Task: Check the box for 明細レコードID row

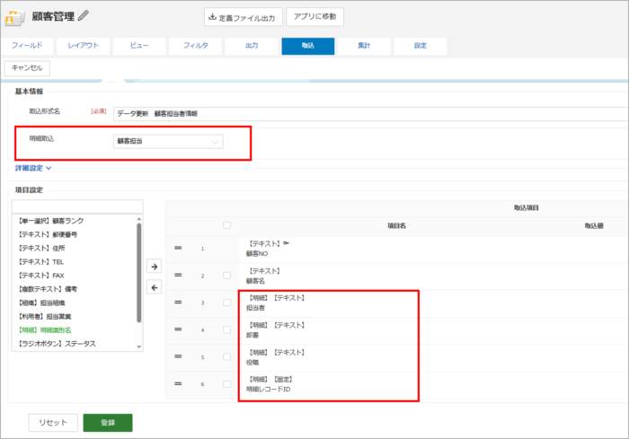Action: click(226, 383)
